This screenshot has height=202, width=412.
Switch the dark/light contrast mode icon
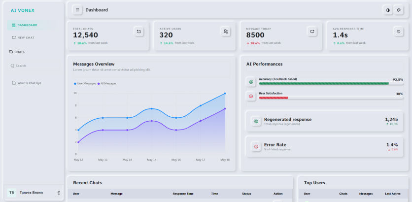coord(388,10)
